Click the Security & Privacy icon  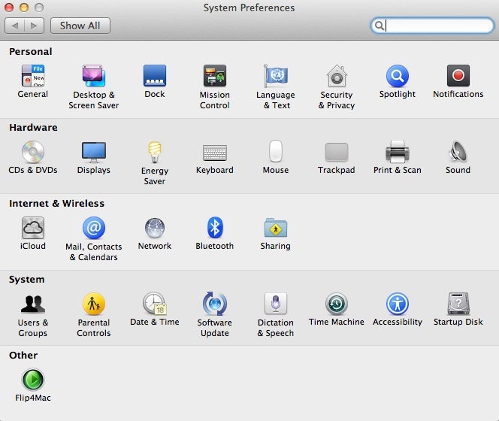(x=336, y=77)
